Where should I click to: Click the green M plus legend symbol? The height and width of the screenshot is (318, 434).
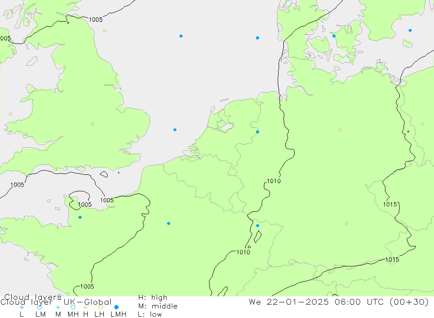(58, 307)
